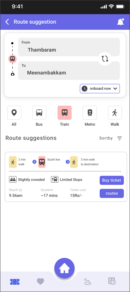
Task: Go to home using center button
Action: tap(64, 268)
